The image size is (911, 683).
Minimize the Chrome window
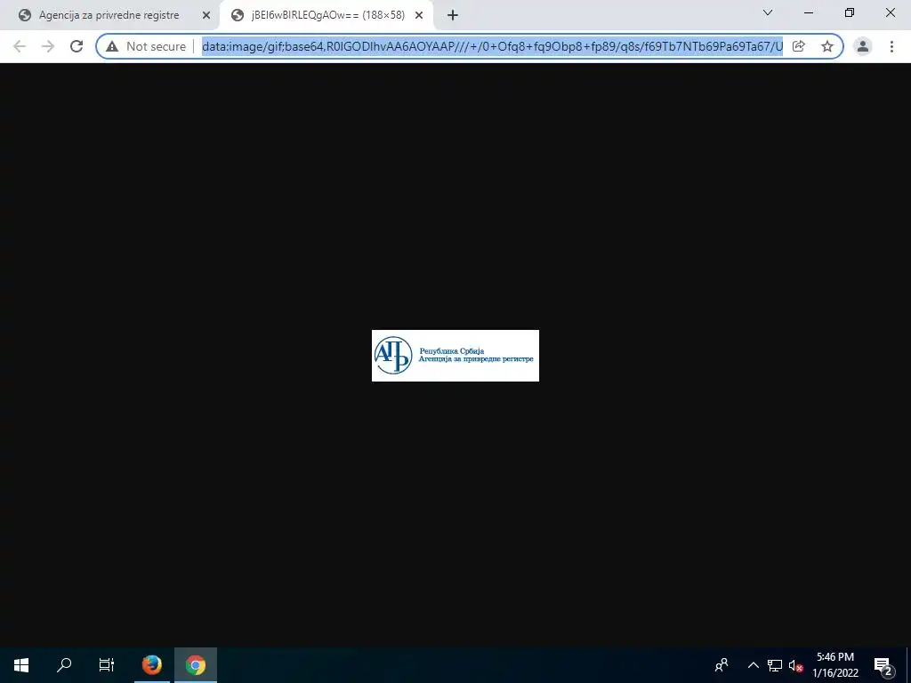tap(808, 12)
